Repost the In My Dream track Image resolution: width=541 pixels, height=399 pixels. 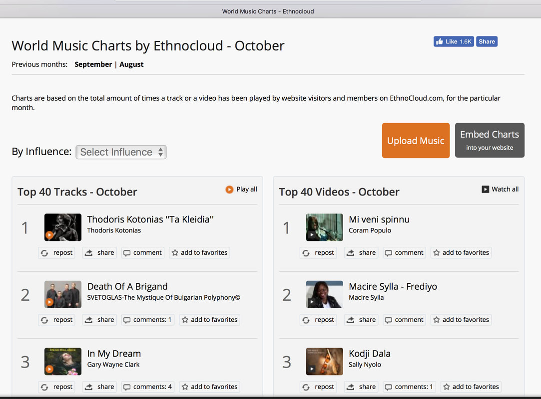(56, 387)
